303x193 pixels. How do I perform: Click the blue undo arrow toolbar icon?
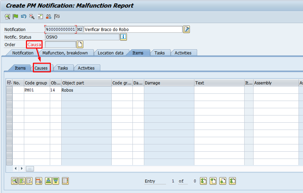24,17
